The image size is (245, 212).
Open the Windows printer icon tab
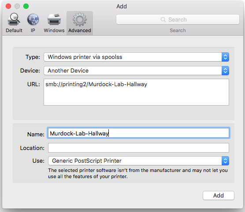point(54,19)
